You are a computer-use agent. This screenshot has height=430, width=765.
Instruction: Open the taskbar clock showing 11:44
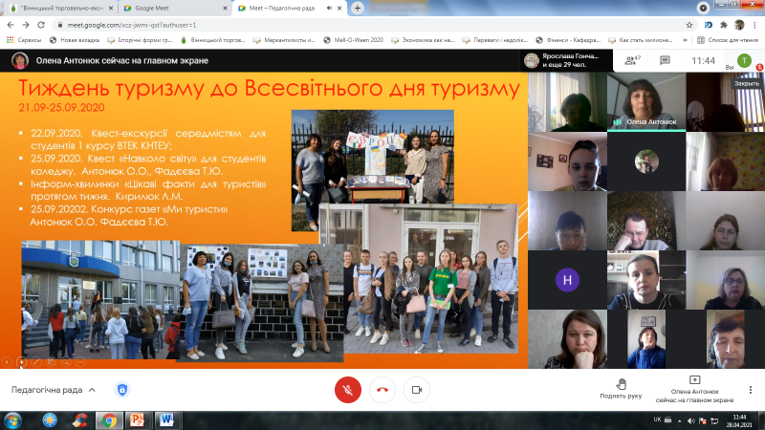tap(739, 420)
